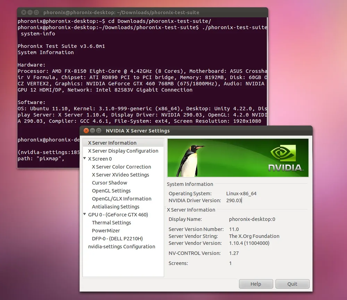This screenshot has width=347, height=300.
Task: Click the NVIDIA logo in banner
Action: [x=285, y=158]
